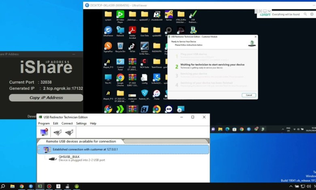
Task: Select the USB Redirector shortcut on remote desktop
Action: (193, 17)
